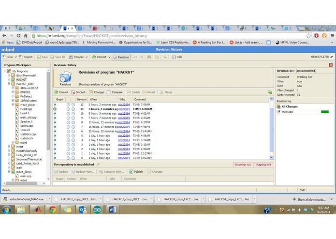
Task: Select revision with comment TIME: 6:00AM
Action: click(x=161, y=109)
